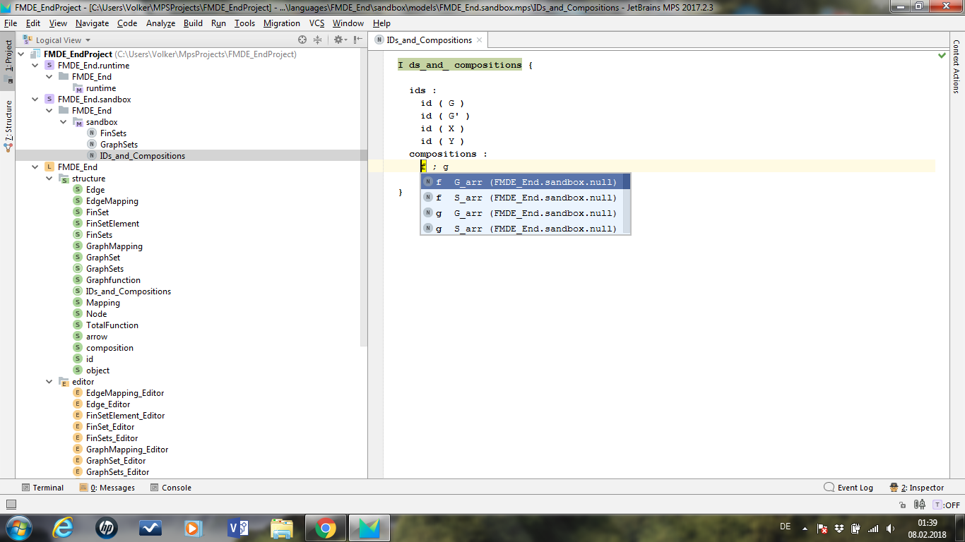965x542 pixels.
Task: Click the tool windows icon in status bar
Action: click(x=11, y=505)
